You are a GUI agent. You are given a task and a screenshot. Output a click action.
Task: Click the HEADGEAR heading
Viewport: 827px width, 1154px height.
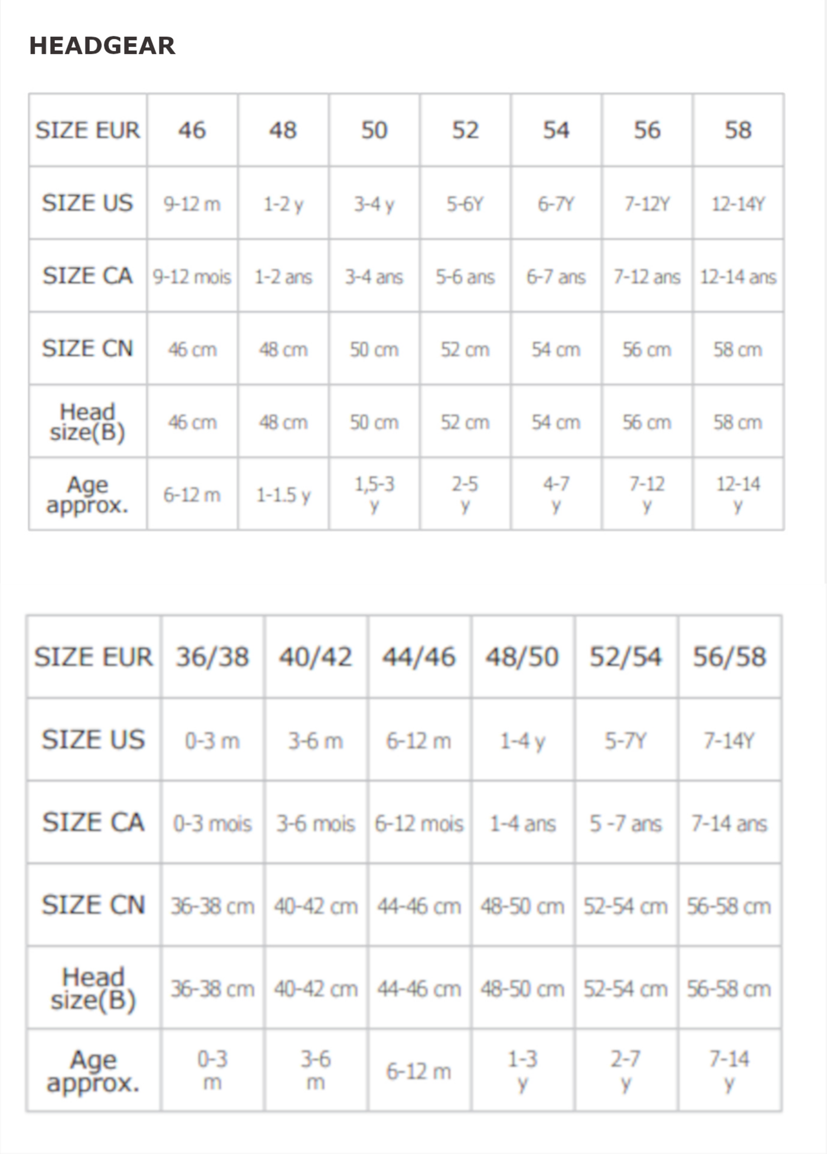pyautogui.click(x=102, y=46)
